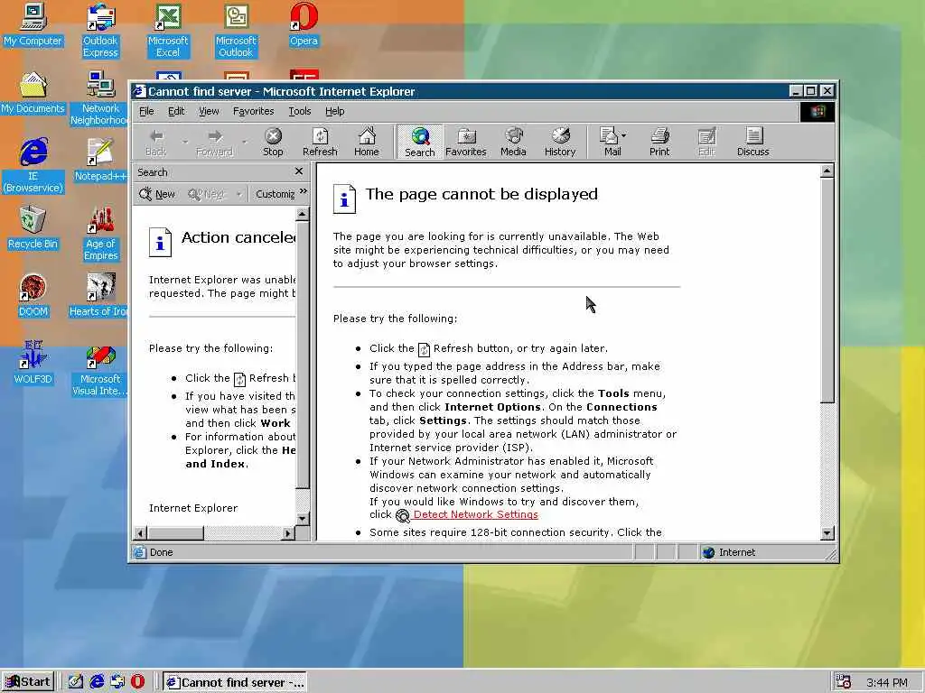Select the WOLF3D desktop icon

point(33,363)
